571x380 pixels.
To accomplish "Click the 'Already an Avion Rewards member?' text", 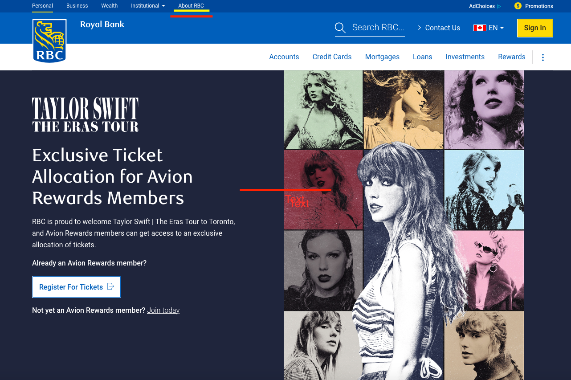I will pyautogui.click(x=89, y=263).
